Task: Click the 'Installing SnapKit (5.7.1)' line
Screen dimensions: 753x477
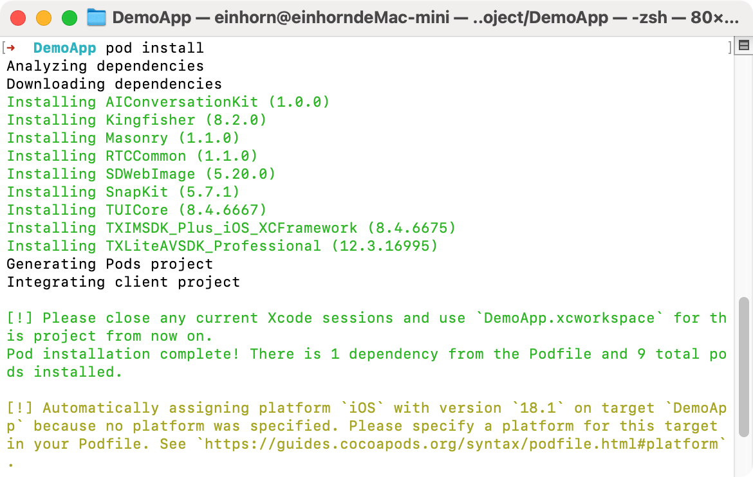Action: [123, 192]
